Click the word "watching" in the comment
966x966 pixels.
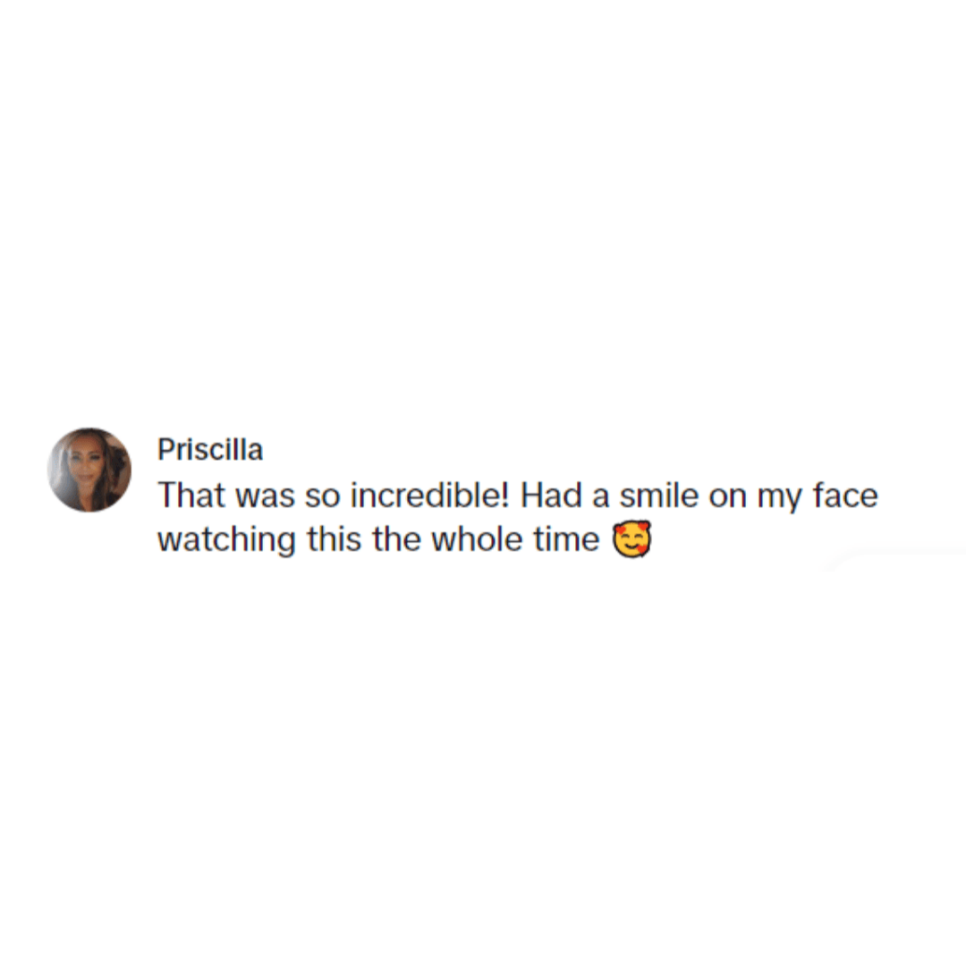pos(226,540)
